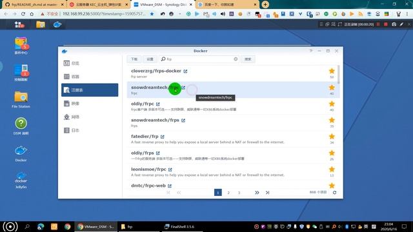
Task: Go to page 3 of results
Action: tap(239, 193)
